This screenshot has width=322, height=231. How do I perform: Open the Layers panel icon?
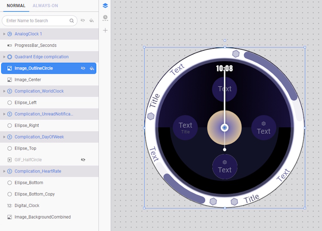coord(105,6)
